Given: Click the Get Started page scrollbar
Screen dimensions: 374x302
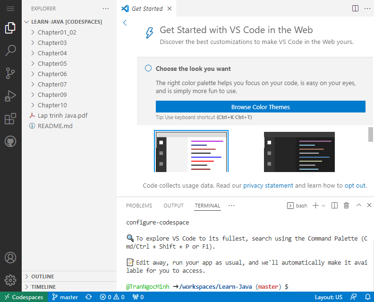Looking at the screenshot, I should 370,134.
